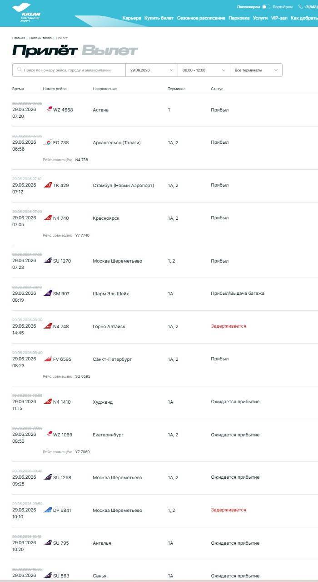The width and height of the screenshot is (318, 582).
Task: Open the date dropdown showing 29.06.2026
Action: pos(151,70)
